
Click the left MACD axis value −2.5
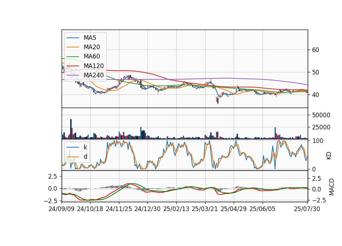pos(51,201)
